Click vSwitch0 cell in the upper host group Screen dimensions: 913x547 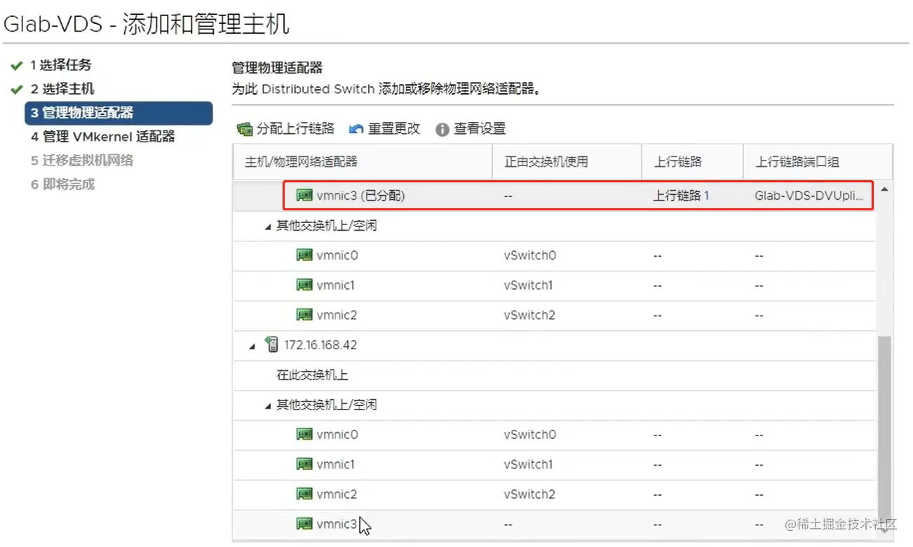click(x=529, y=255)
